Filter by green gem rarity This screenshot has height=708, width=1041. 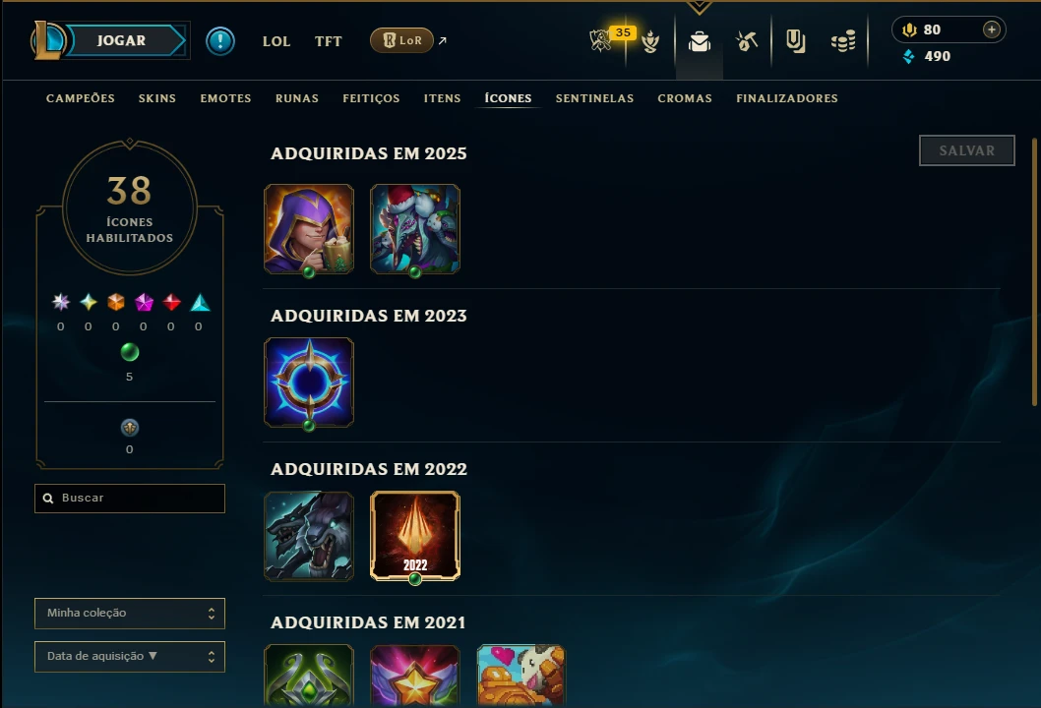pos(130,352)
